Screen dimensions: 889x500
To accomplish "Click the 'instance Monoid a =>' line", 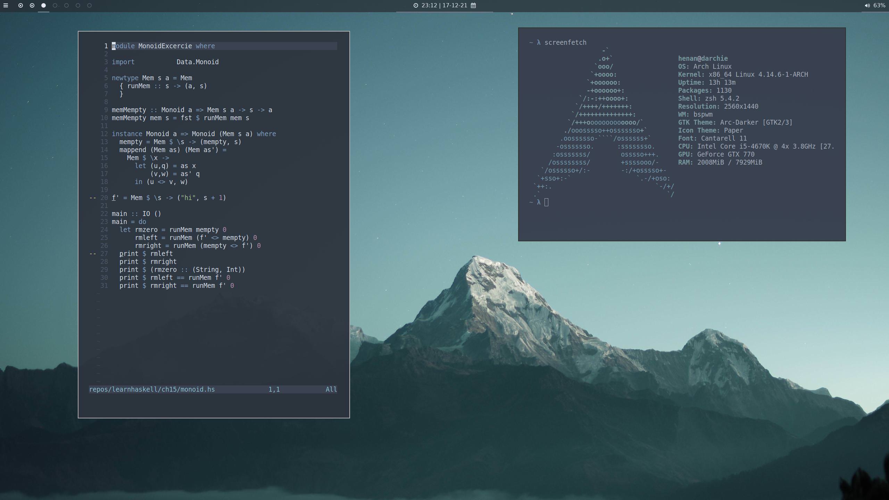I will click(x=194, y=134).
